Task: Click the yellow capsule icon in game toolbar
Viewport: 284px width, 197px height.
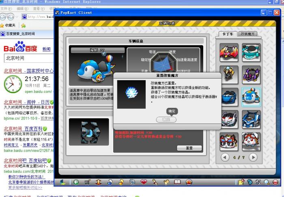Action: (121, 182)
